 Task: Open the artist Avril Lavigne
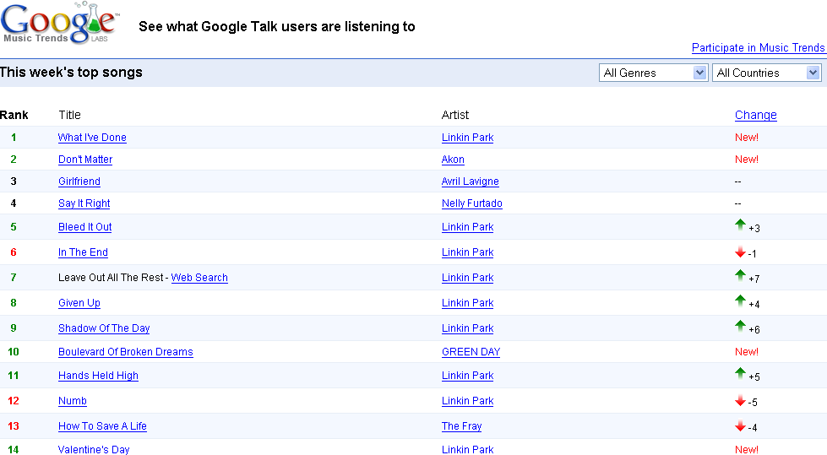tap(470, 181)
